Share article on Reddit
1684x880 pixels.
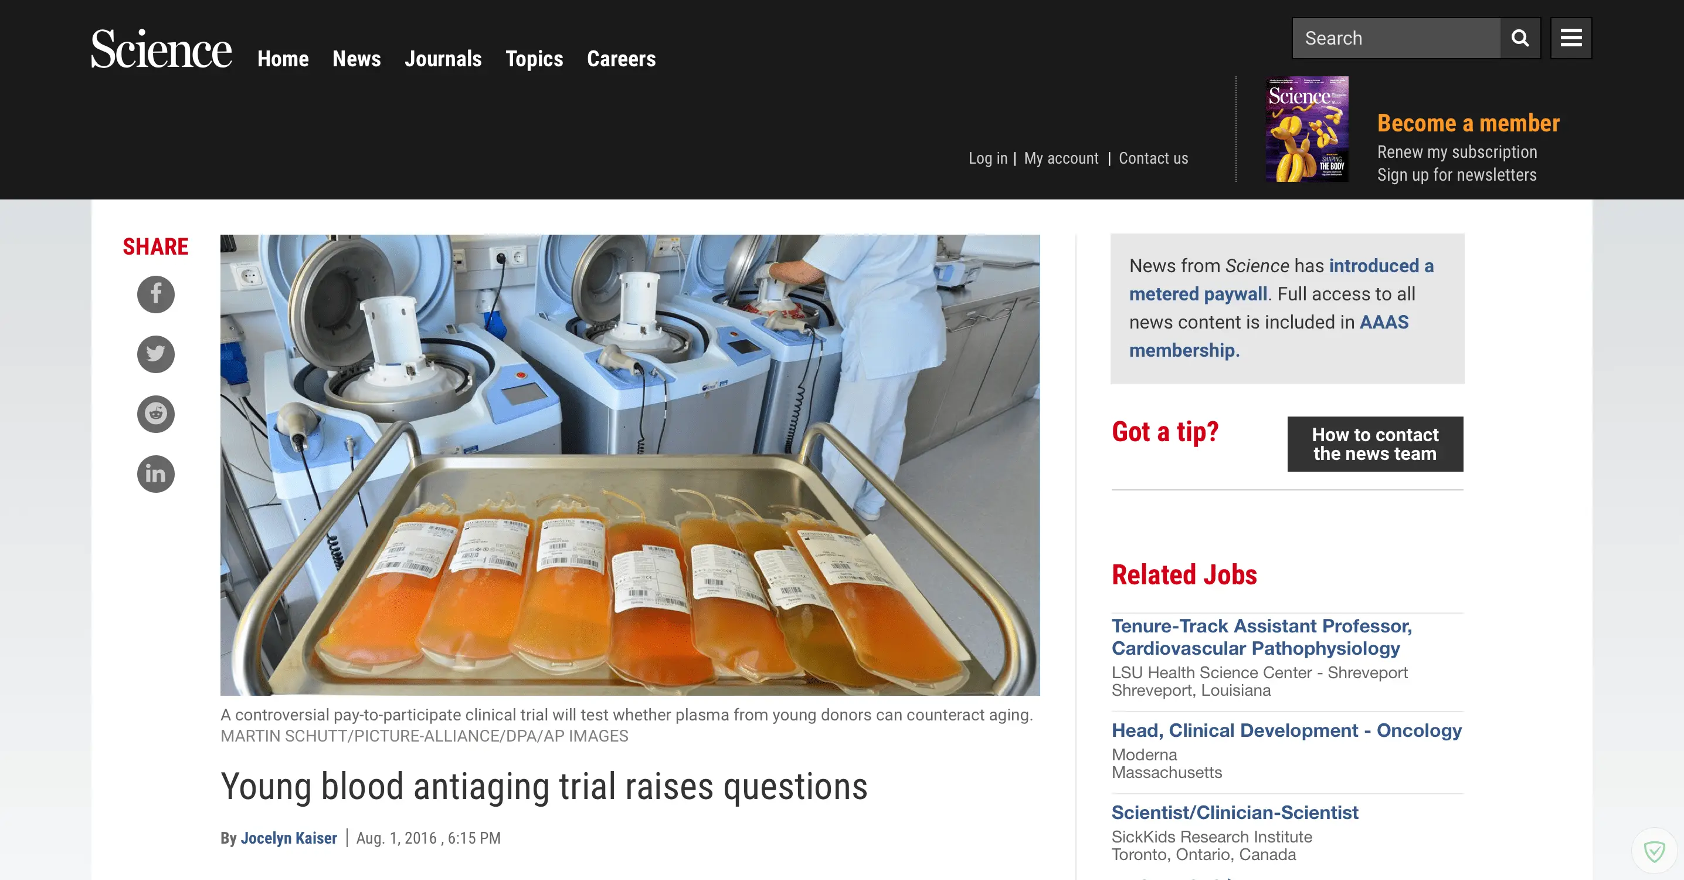(x=155, y=414)
